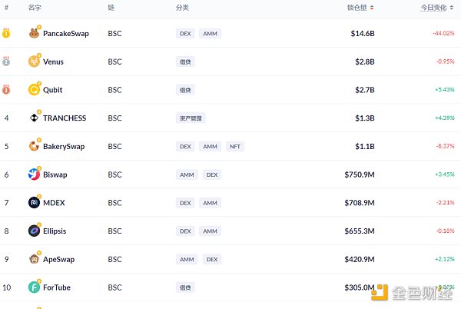Image resolution: width=461 pixels, height=309 pixels.
Task: Select the 资产管理 tag for TRANCHESS
Action: pyautogui.click(x=191, y=118)
